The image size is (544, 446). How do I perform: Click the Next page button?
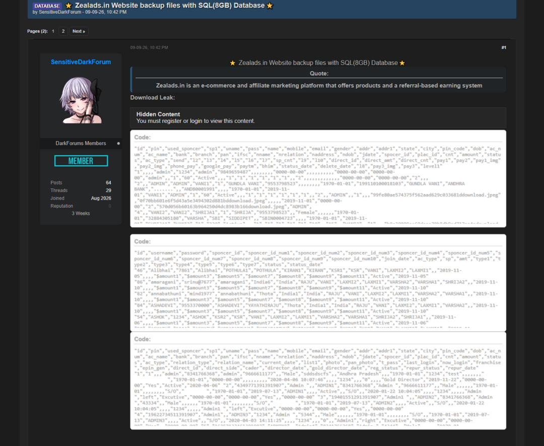click(x=79, y=31)
